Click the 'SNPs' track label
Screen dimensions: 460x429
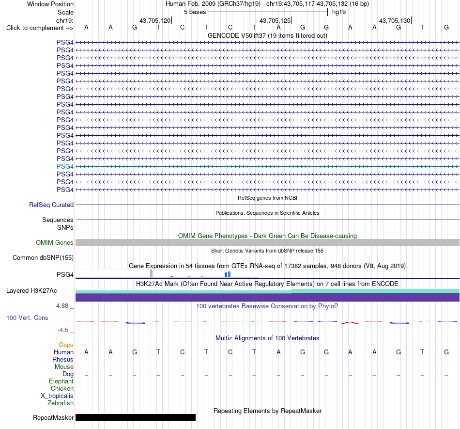click(65, 227)
